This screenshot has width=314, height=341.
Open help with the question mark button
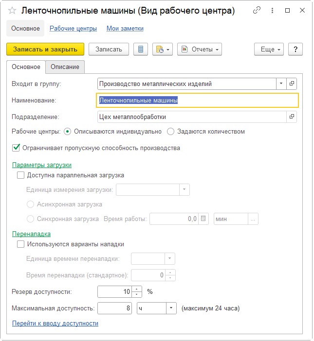click(296, 49)
